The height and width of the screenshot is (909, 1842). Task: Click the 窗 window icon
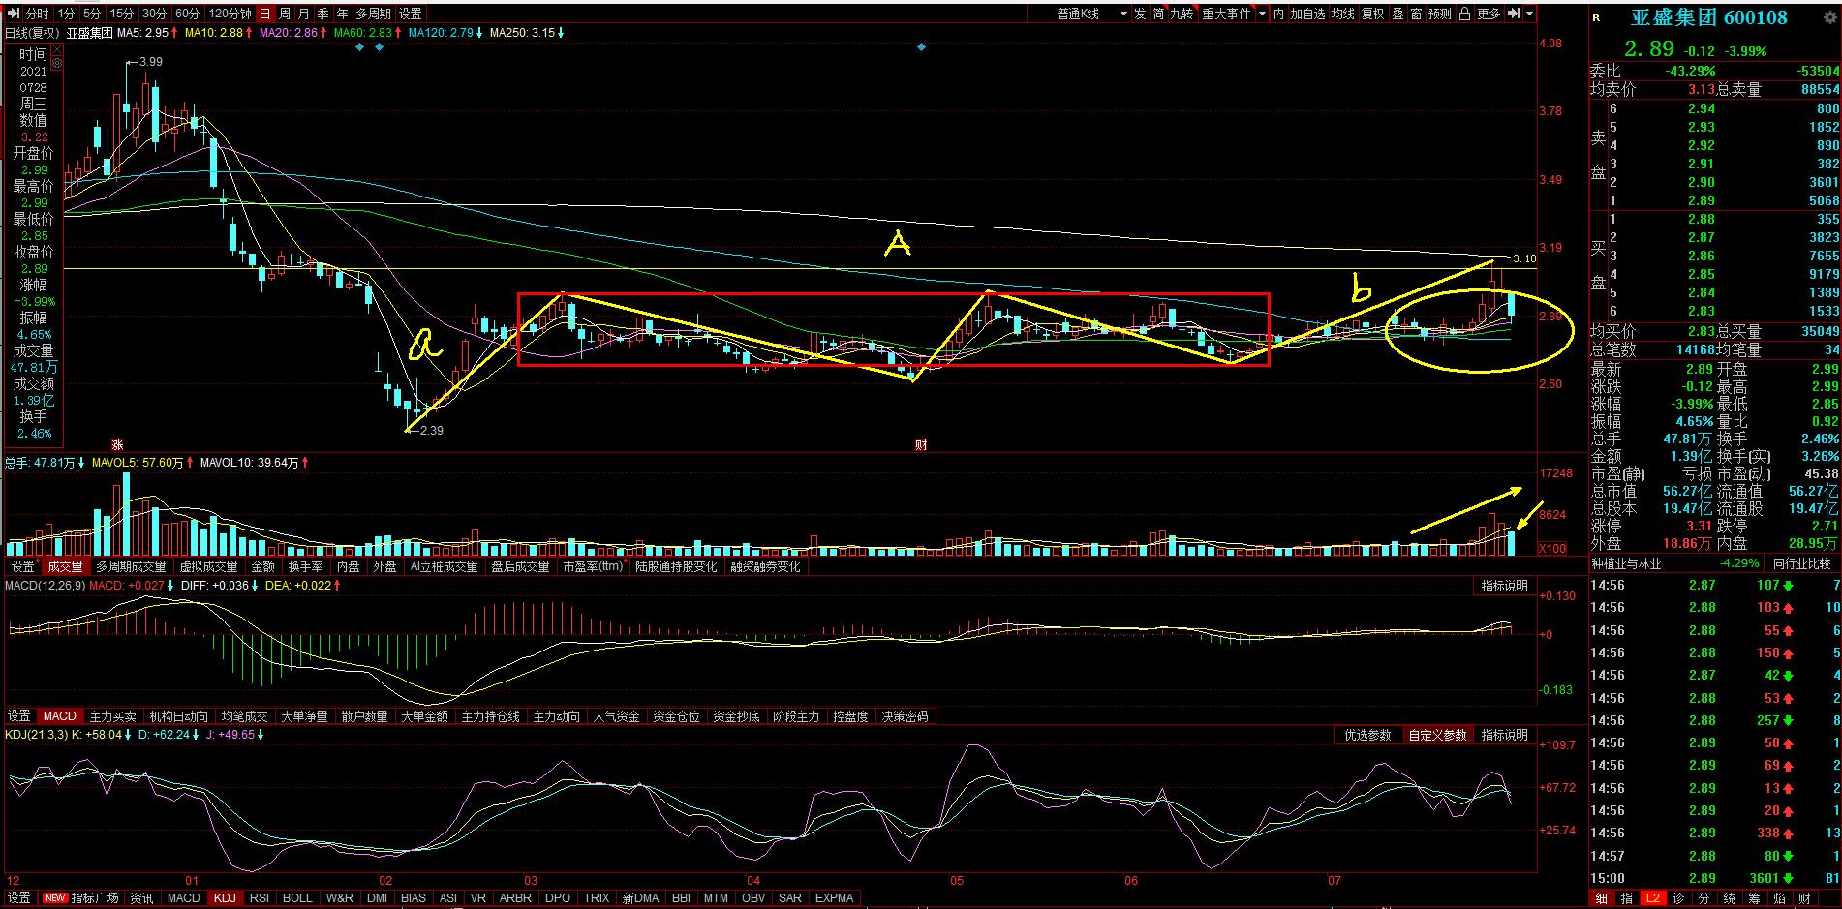(x=1416, y=14)
